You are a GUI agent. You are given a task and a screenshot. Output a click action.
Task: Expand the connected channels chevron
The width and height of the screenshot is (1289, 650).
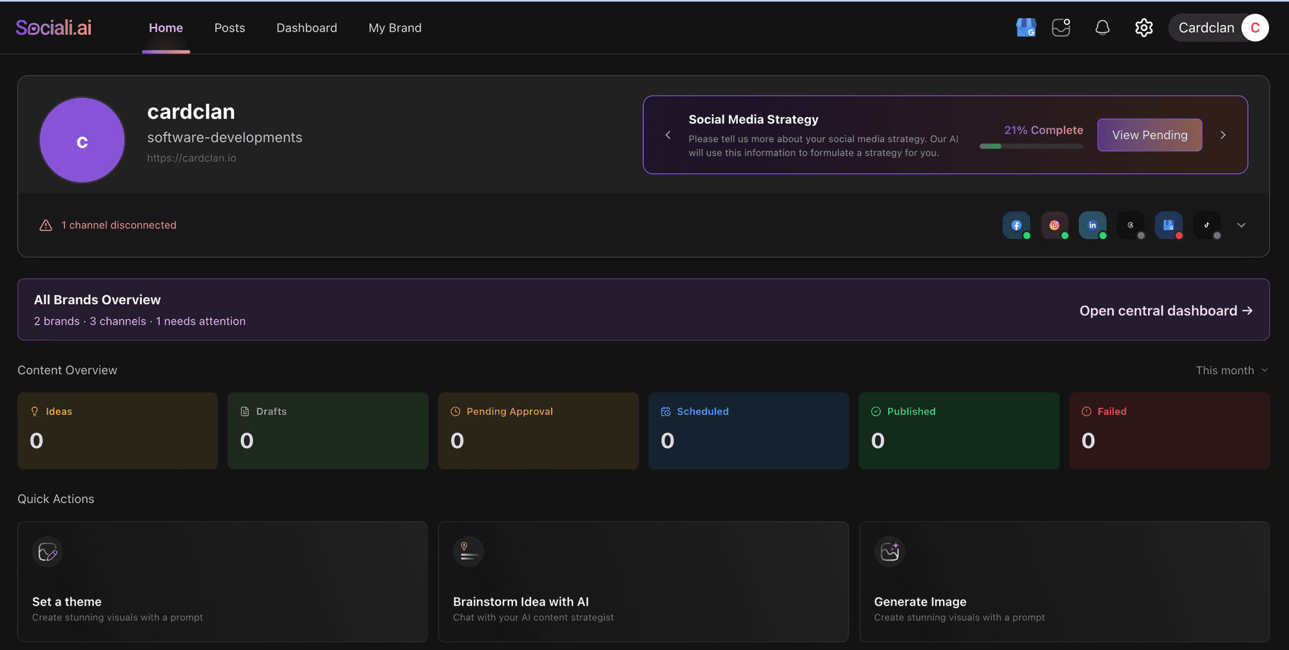(x=1241, y=225)
